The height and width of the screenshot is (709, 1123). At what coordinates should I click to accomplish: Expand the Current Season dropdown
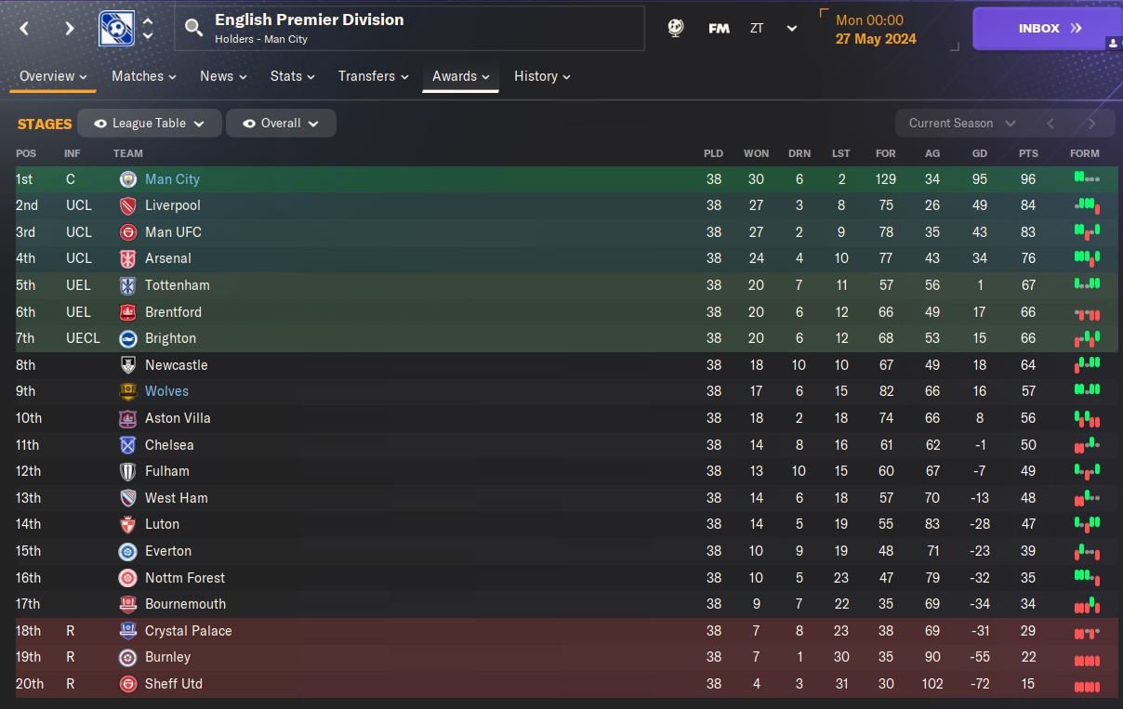pos(961,124)
